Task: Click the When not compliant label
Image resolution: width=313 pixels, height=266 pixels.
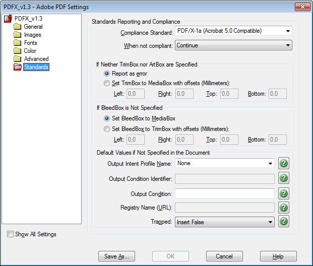Action: [148, 46]
